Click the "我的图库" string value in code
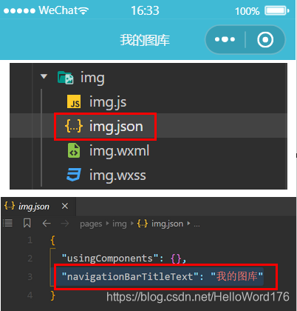297x311 pixels. tap(237, 276)
